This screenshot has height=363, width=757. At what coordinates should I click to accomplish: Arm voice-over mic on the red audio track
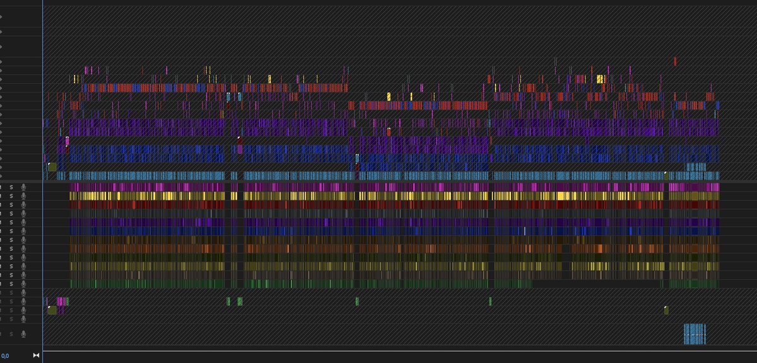pos(23,205)
